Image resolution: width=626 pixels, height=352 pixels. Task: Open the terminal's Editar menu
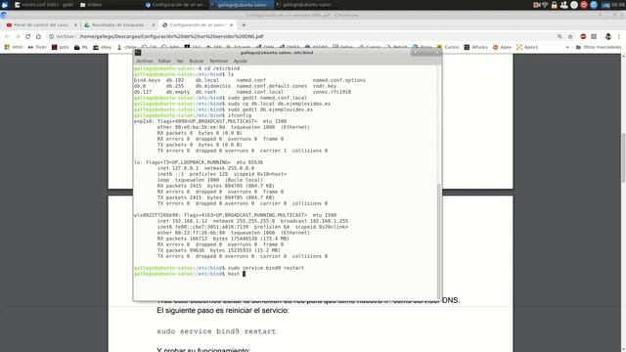coord(164,61)
